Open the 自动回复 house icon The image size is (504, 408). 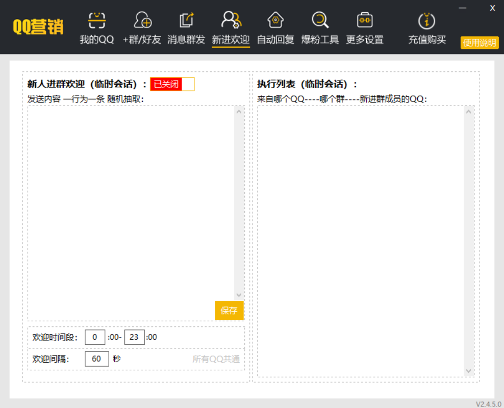coord(275,20)
